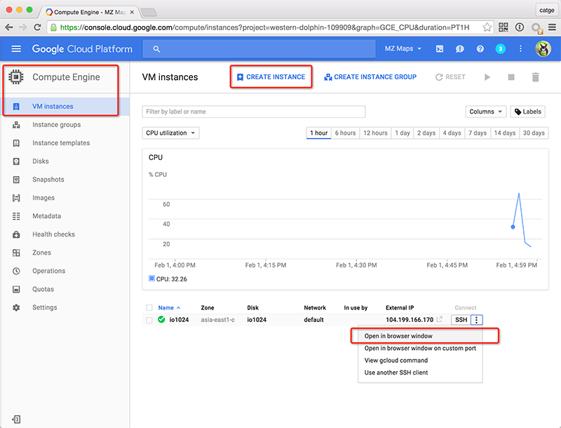The height and width of the screenshot is (428, 561).
Task: Open SSH options three-dot dropdown
Action: click(477, 319)
